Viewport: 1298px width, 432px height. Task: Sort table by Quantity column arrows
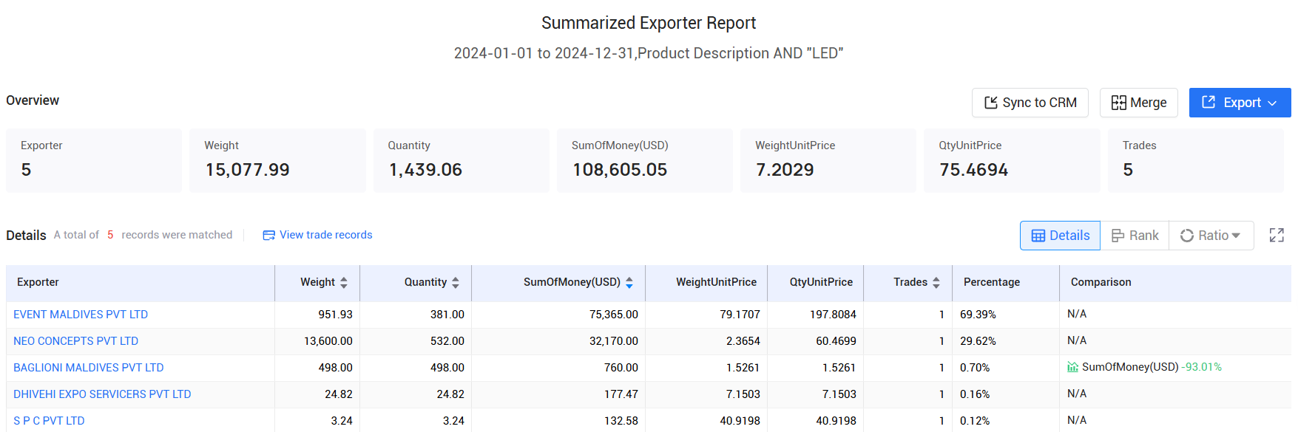coord(456,283)
